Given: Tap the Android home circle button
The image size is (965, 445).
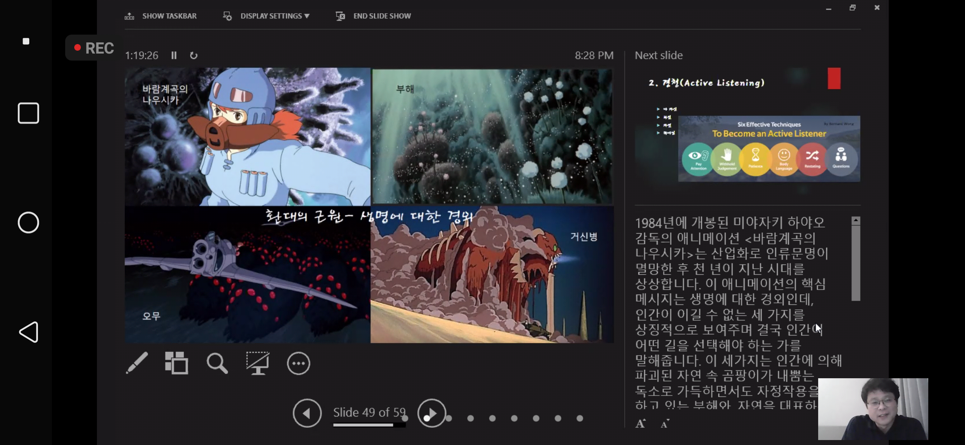Looking at the screenshot, I should [x=28, y=222].
